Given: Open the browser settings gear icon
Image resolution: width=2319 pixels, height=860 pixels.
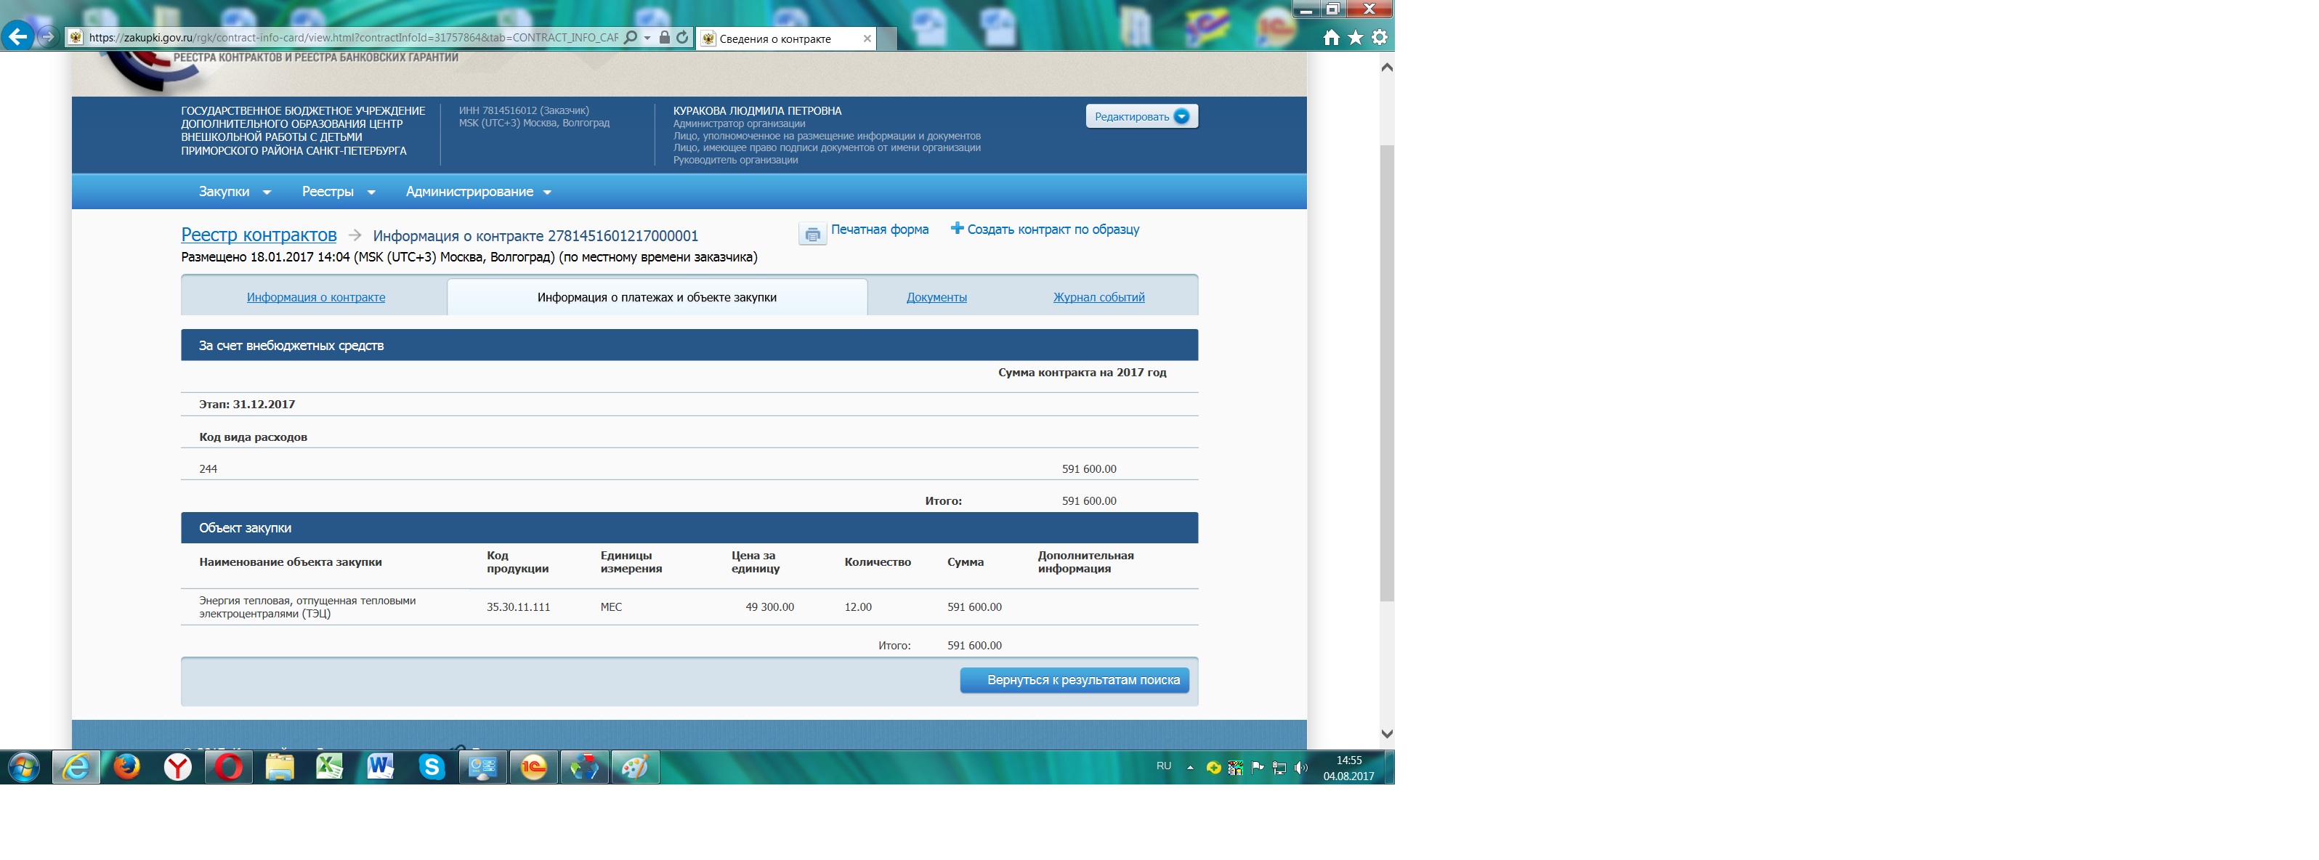Looking at the screenshot, I should pos(1380,38).
